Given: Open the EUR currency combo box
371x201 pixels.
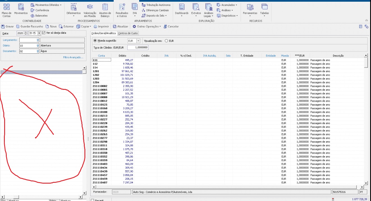Looking at the screenshot, I should [138, 41].
